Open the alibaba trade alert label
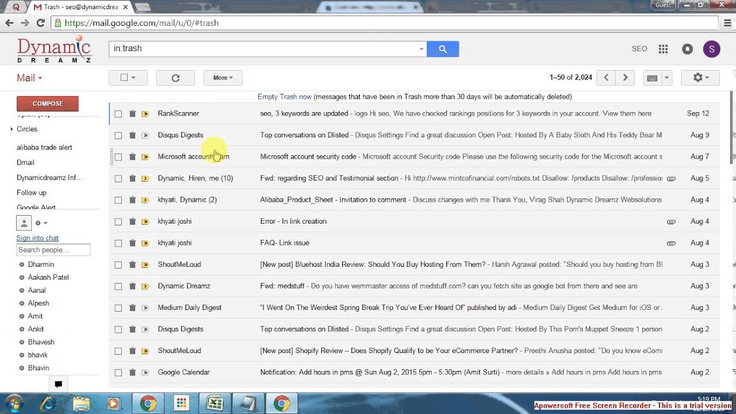Screen dimensions: 736x414 click(44, 148)
